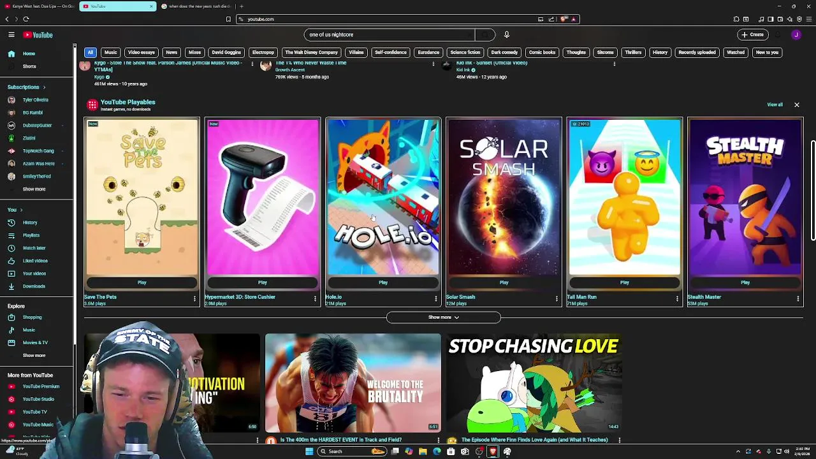Select the David Goggins filter chip
Image resolution: width=816 pixels, height=459 pixels.
[x=226, y=52]
